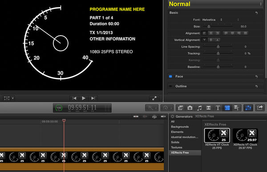Reset the Basic text parameters
This screenshot has width=267, height=172.
(256, 13)
